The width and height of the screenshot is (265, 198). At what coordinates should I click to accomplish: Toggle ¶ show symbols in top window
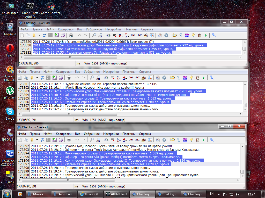(181, 35)
